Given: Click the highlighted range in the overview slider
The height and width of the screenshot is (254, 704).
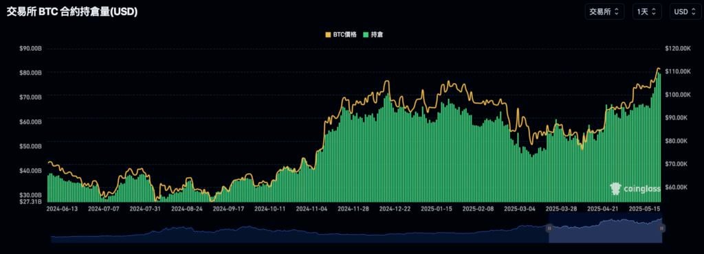Looking at the screenshot, I should (x=605, y=229).
